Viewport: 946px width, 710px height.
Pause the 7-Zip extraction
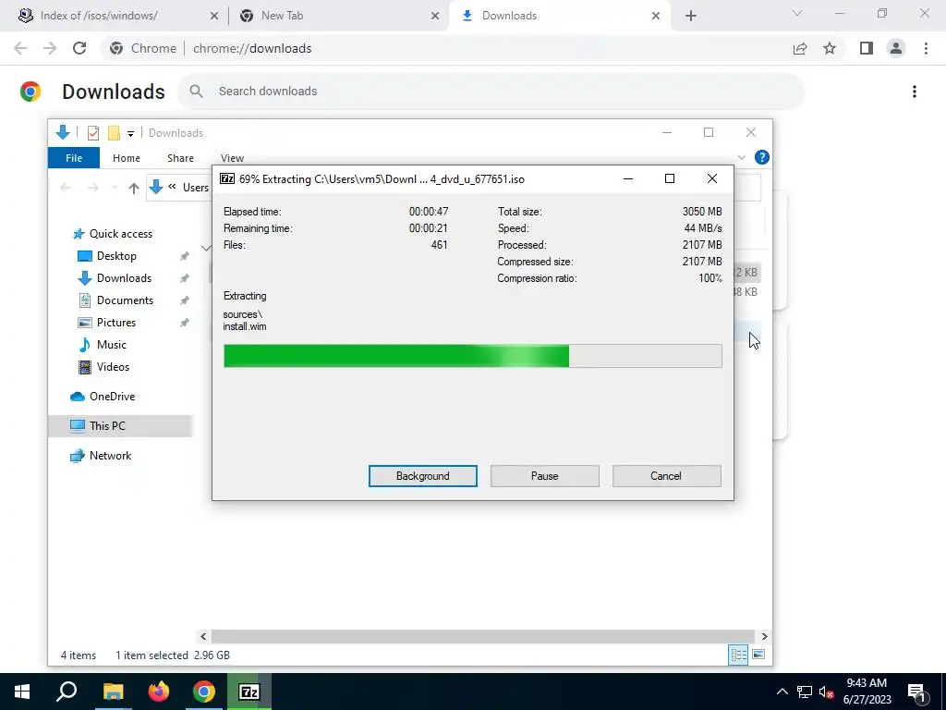point(544,476)
